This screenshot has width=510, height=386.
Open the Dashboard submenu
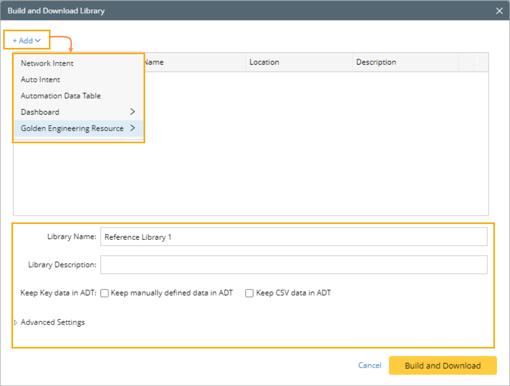click(x=40, y=112)
